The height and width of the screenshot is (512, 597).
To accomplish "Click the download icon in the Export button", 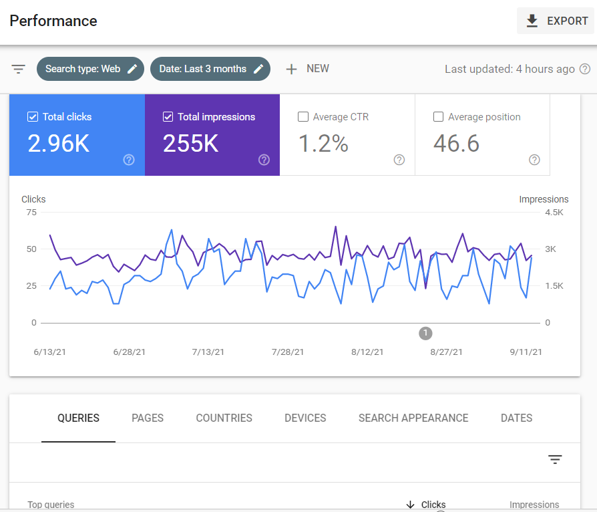I will pos(532,21).
